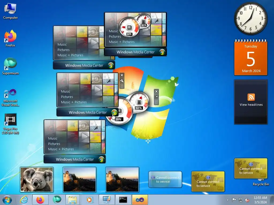Image resolution: width=274 pixels, height=205 pixels.
Task: Click the Calendar gadget showing Tuesday 5
Action: (251, 58)
